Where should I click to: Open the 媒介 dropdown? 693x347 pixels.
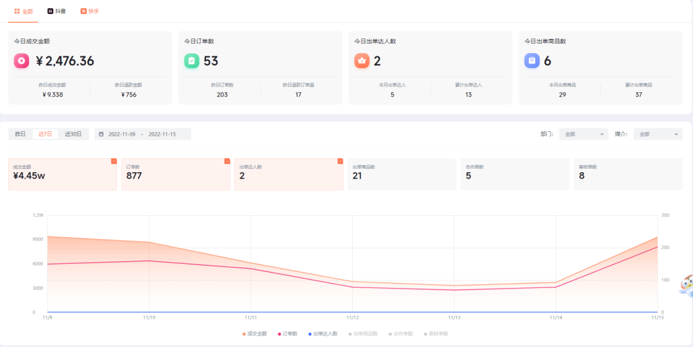coord(657,134)
